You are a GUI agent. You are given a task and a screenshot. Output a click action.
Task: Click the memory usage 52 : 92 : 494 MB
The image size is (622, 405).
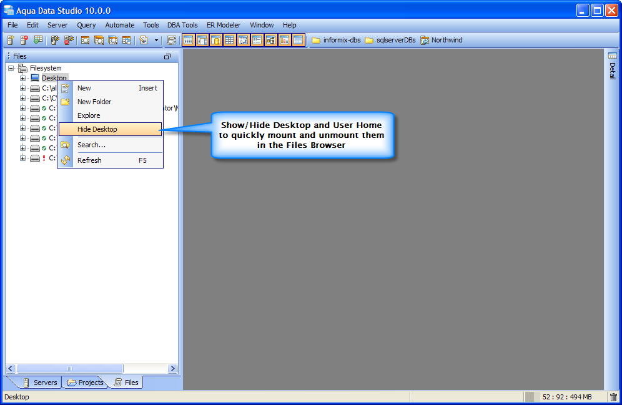(x=567, y=397)
